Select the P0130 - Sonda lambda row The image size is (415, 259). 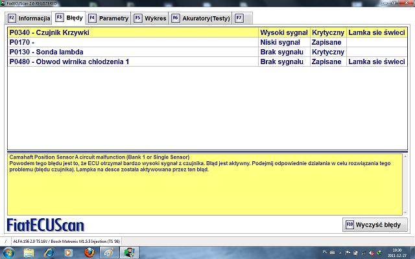[207, 52]
